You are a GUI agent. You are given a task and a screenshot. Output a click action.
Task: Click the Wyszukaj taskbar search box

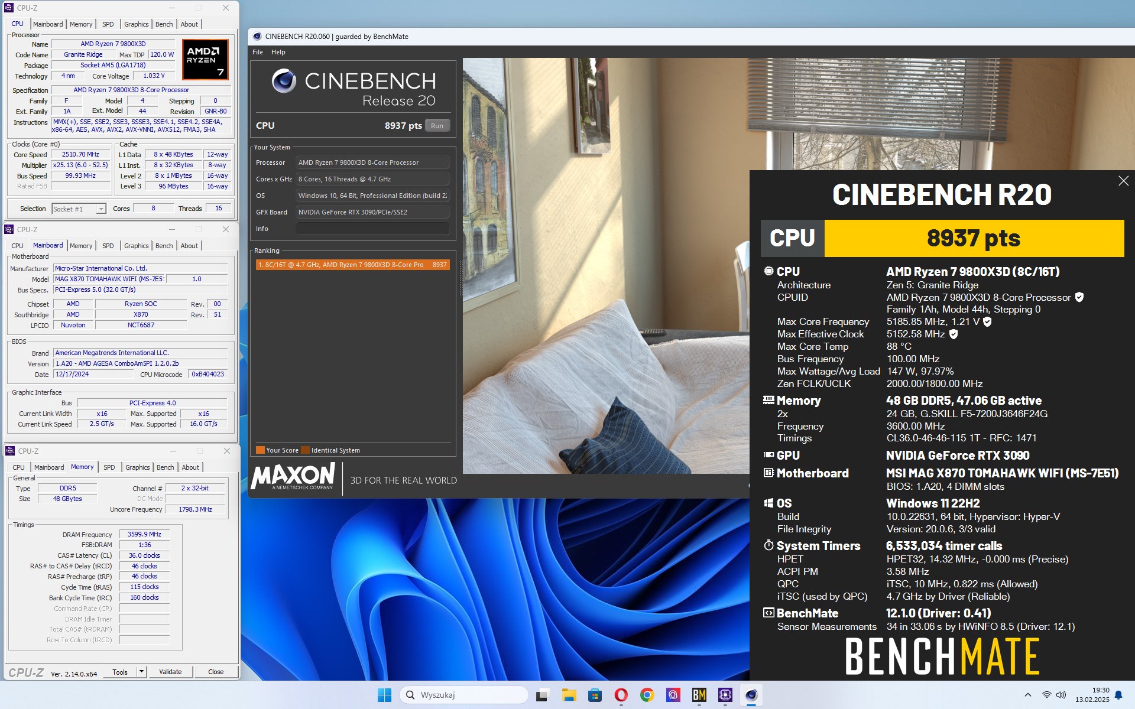464,695
